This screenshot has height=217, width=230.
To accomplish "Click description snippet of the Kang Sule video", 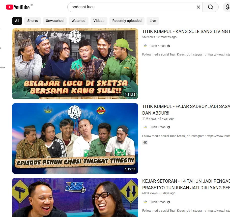I will (186, 55).
